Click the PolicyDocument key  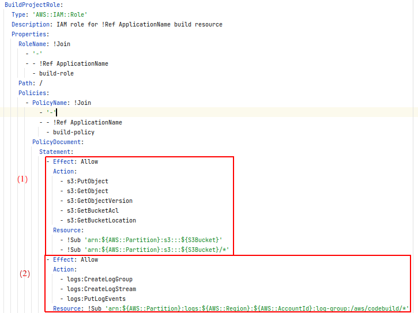[x=58, y=142]
